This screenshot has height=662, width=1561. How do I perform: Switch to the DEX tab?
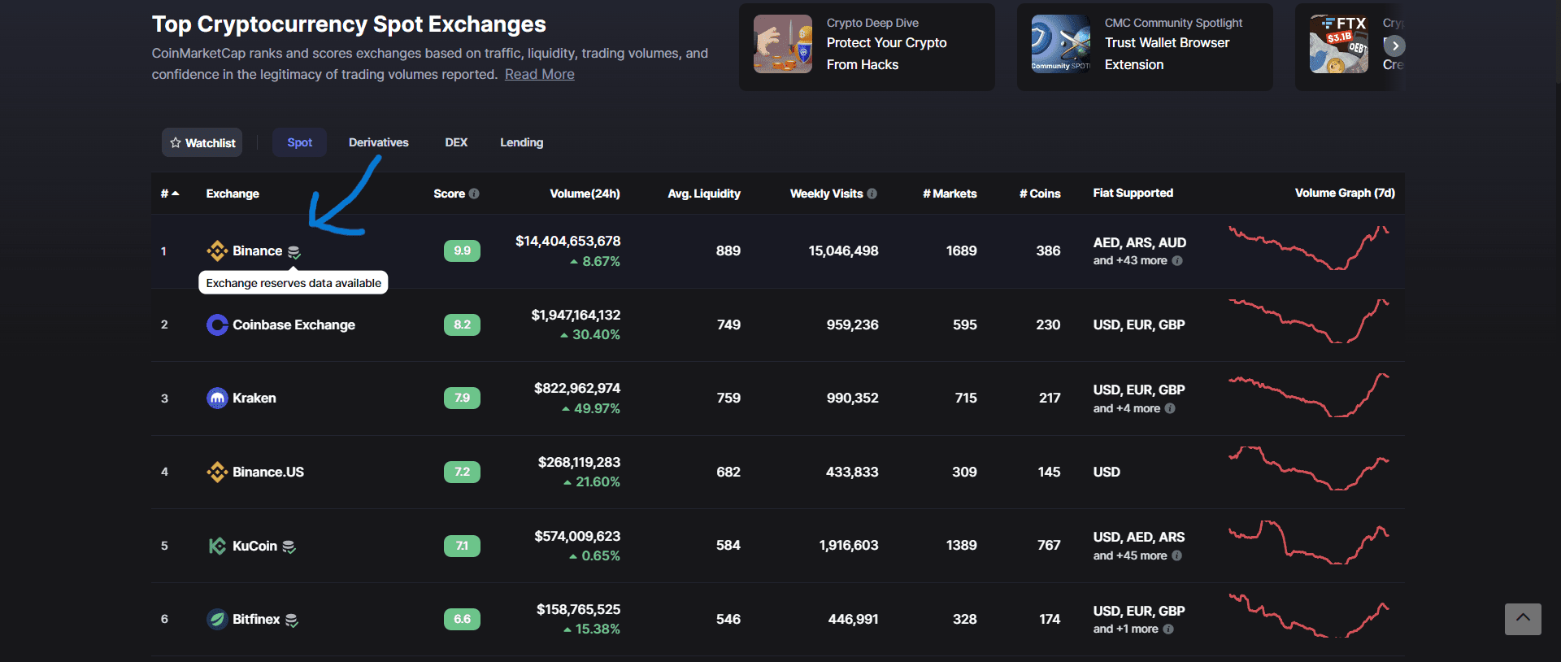456,142
